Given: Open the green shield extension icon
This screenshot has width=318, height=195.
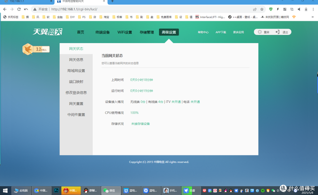Looking at the screenshot, I should tap(270, 9).
